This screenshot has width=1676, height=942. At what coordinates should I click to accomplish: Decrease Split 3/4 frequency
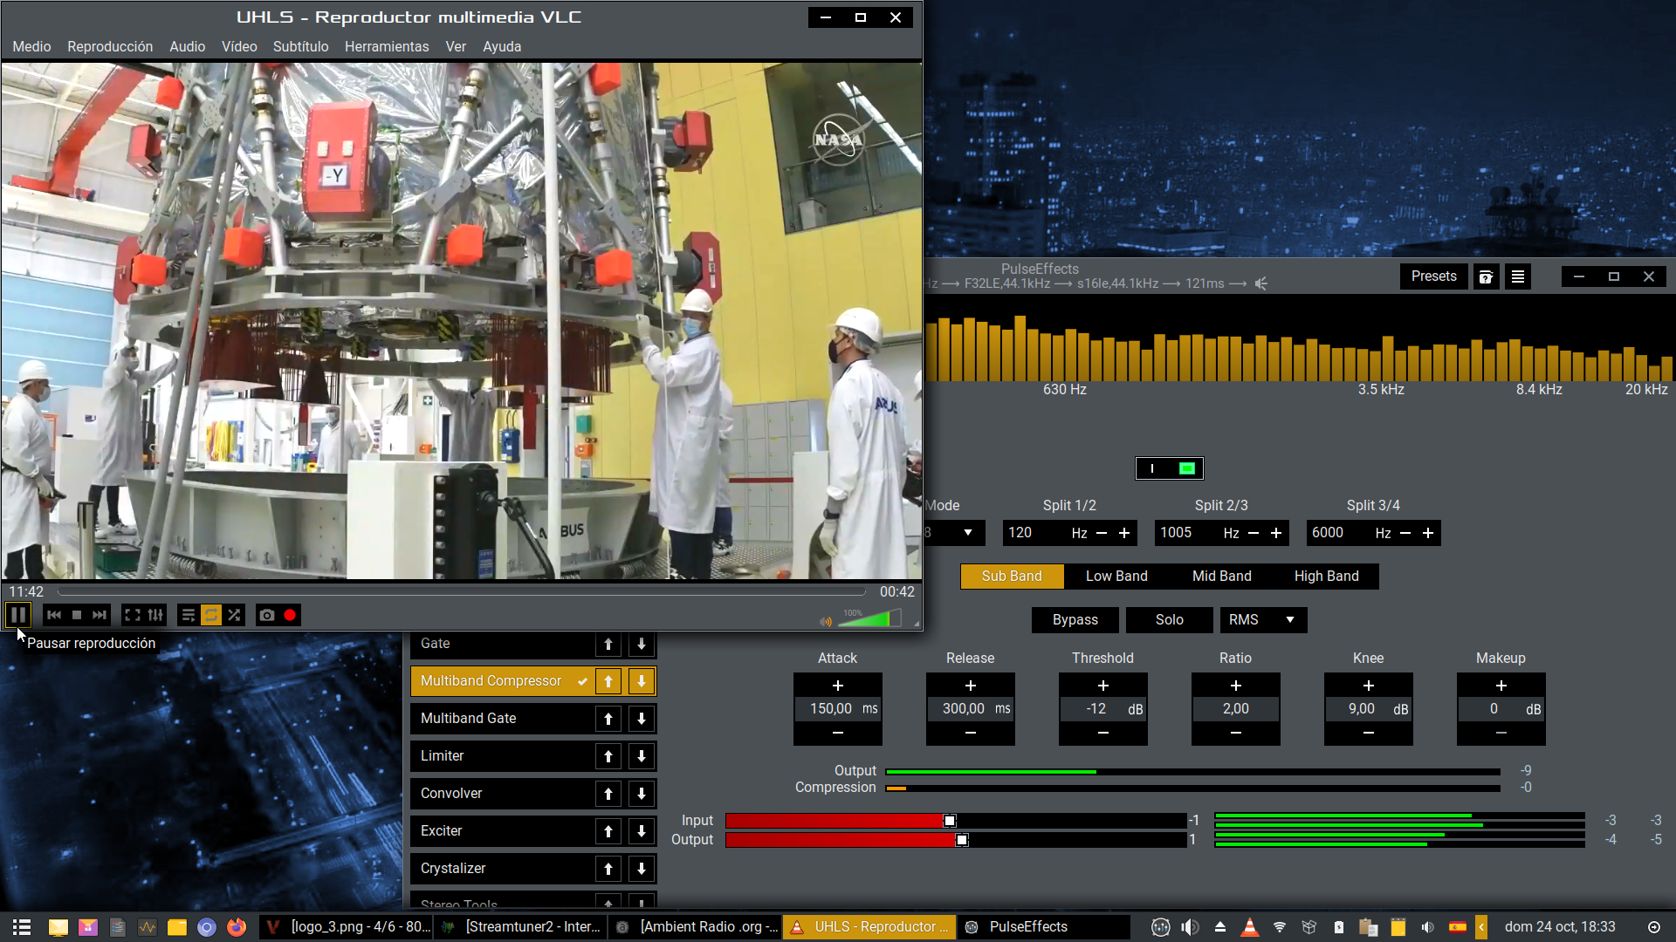point(1405,533)
